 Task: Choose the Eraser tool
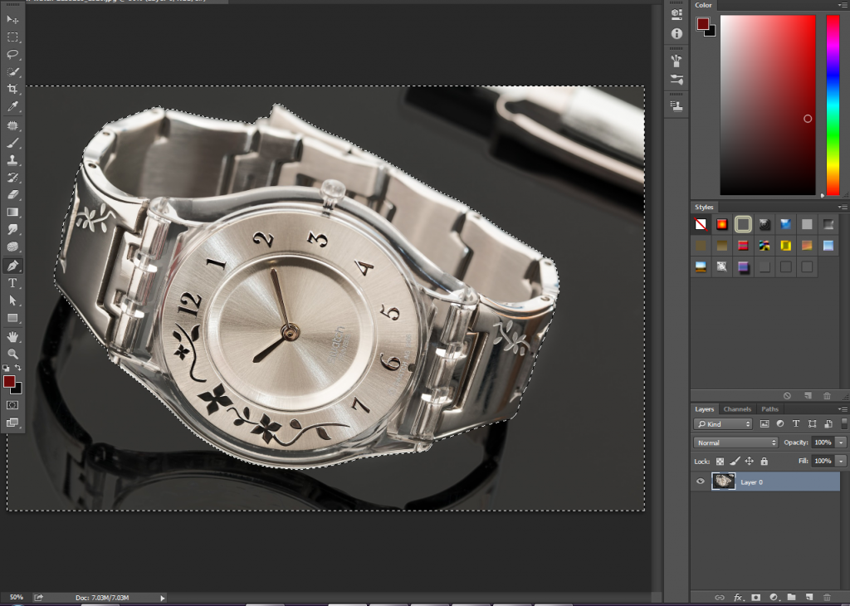12,194
